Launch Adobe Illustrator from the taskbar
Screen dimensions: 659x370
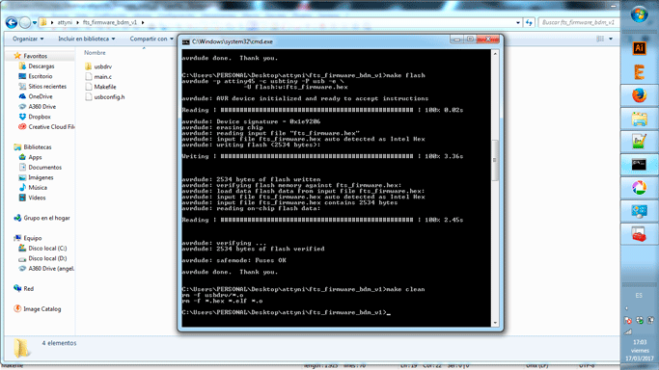tap(640, 48)
